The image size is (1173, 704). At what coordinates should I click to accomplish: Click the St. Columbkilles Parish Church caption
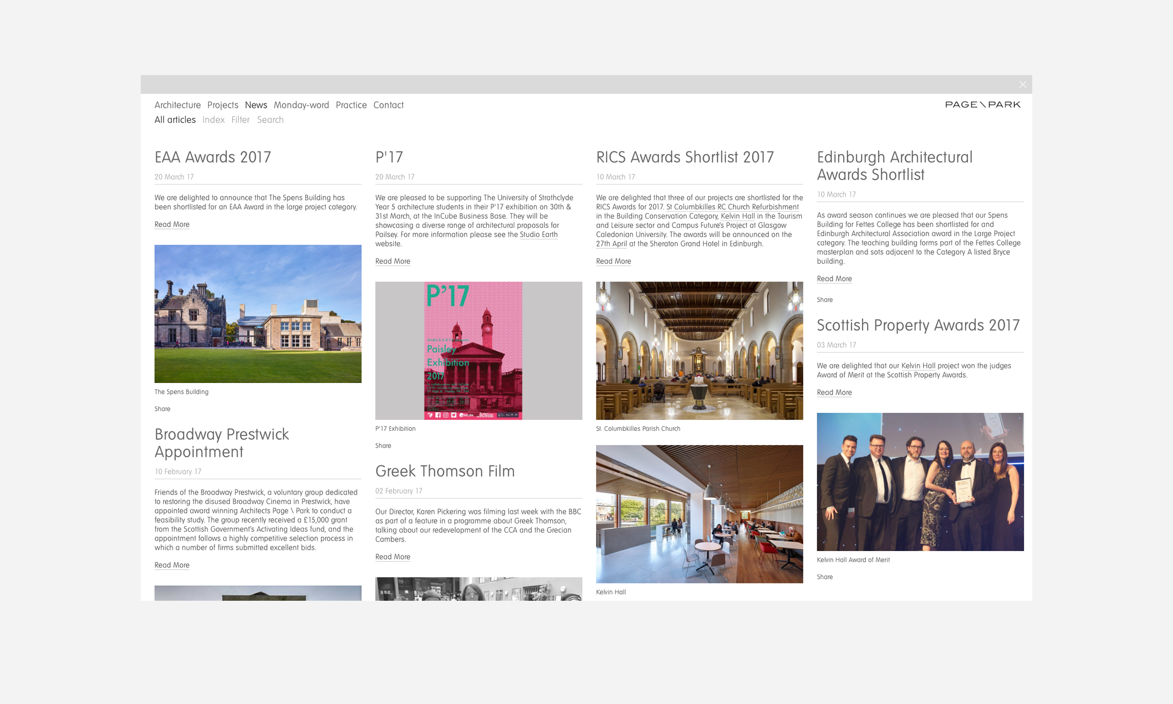[638, 429]
